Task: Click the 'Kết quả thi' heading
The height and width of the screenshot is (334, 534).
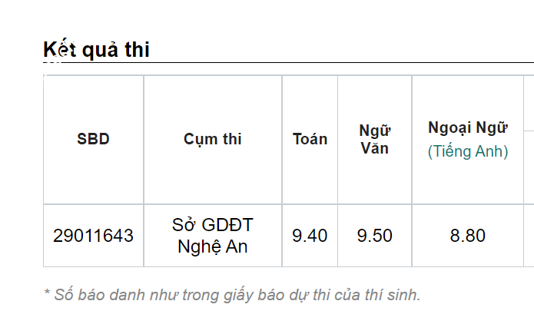Action: [x=96, y=49]
